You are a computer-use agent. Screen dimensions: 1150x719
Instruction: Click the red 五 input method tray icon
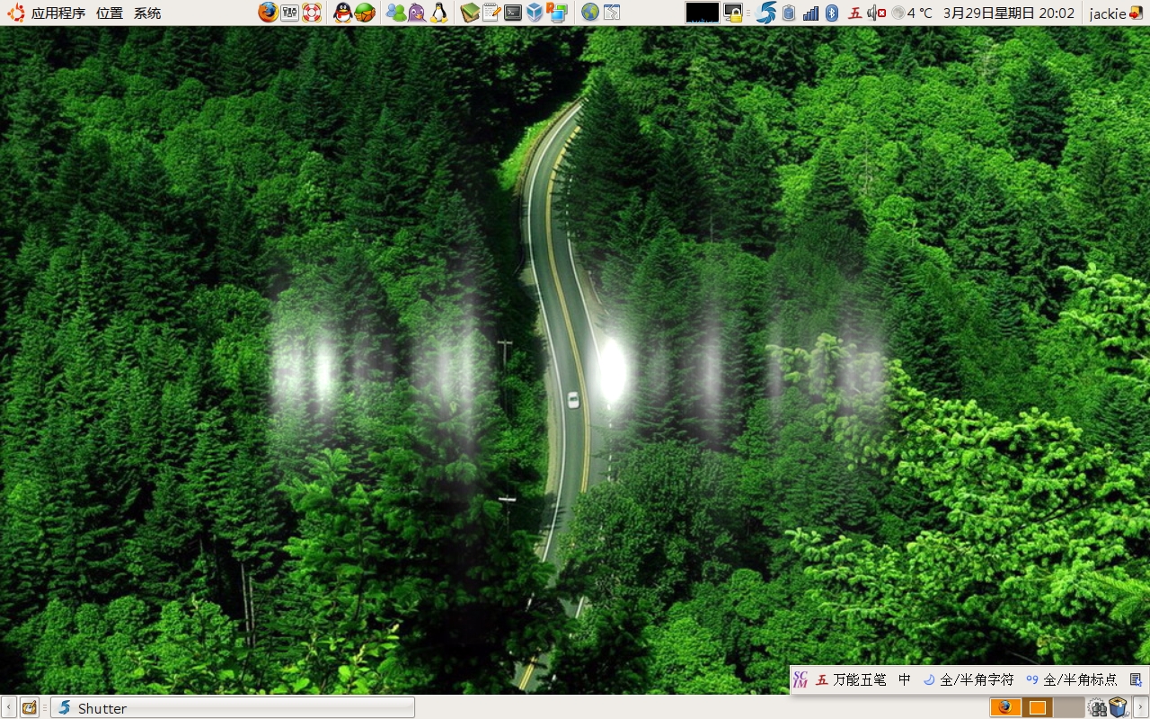tap(855, 13)
